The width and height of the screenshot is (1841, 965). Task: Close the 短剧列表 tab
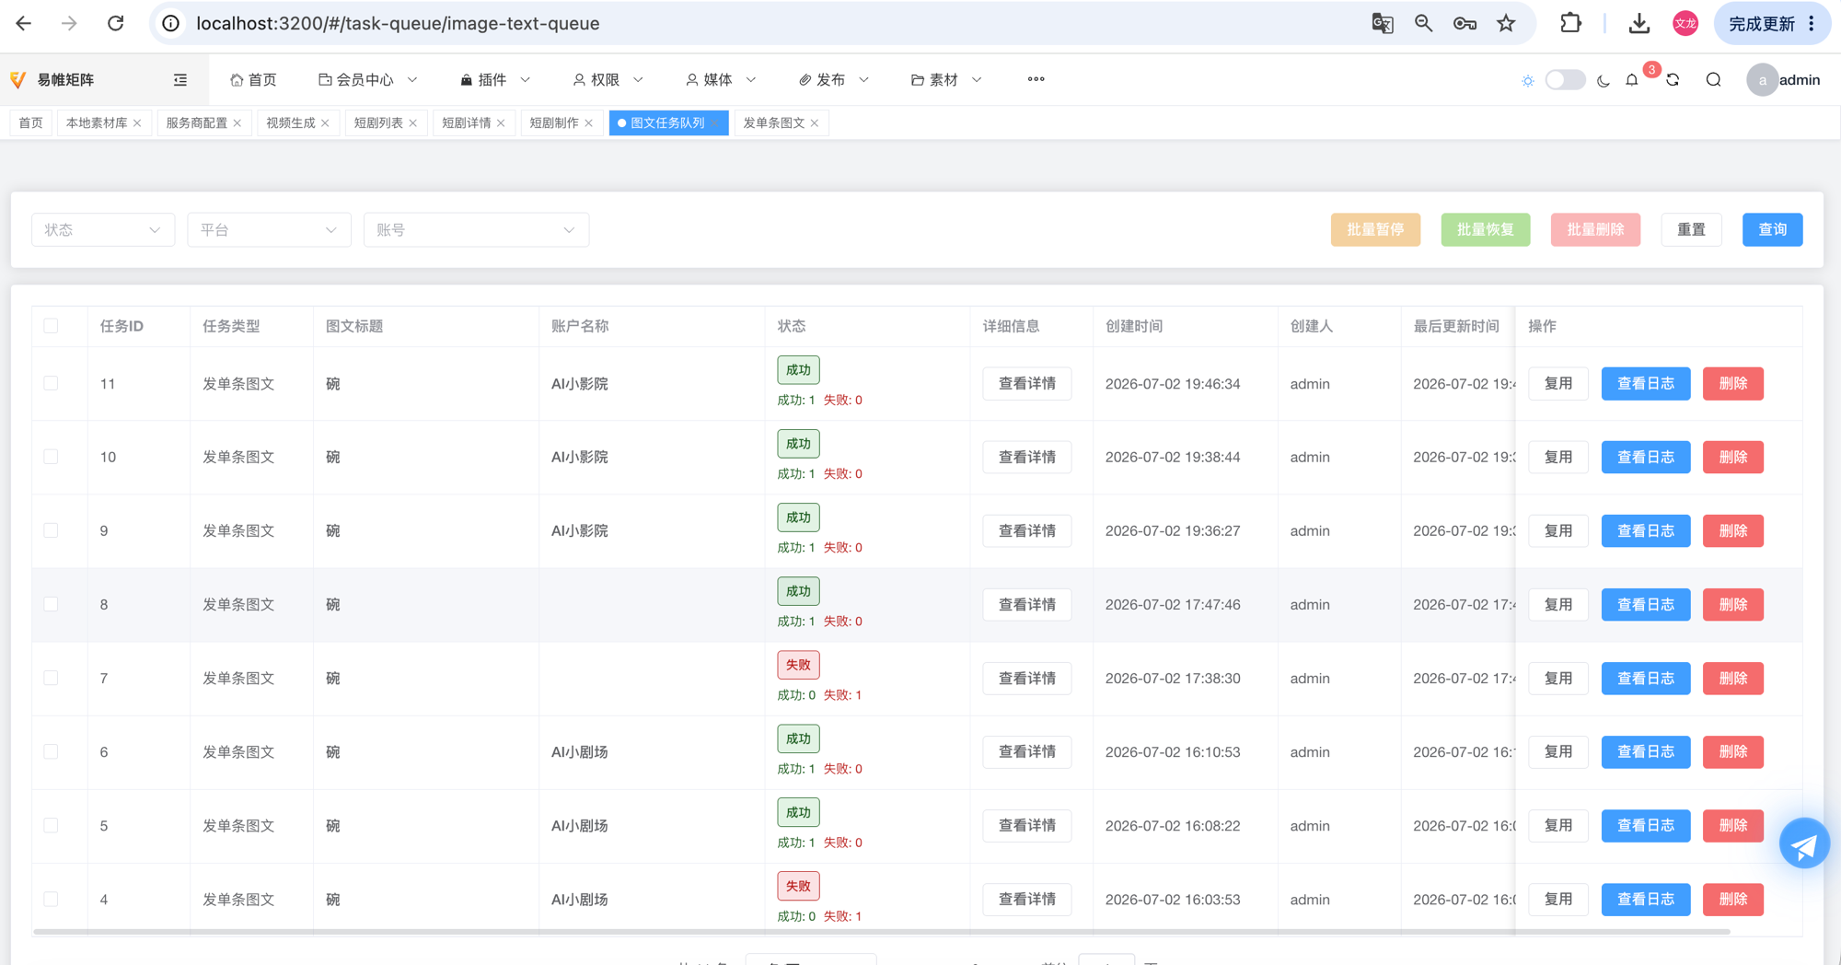point(413,122)
